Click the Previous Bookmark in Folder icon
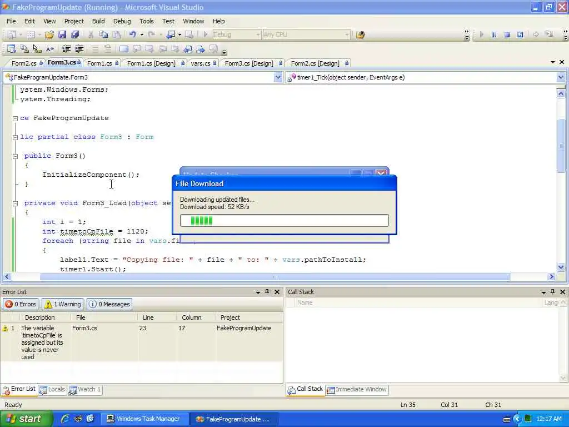This screenshot has height=427, width=569. 188,49
